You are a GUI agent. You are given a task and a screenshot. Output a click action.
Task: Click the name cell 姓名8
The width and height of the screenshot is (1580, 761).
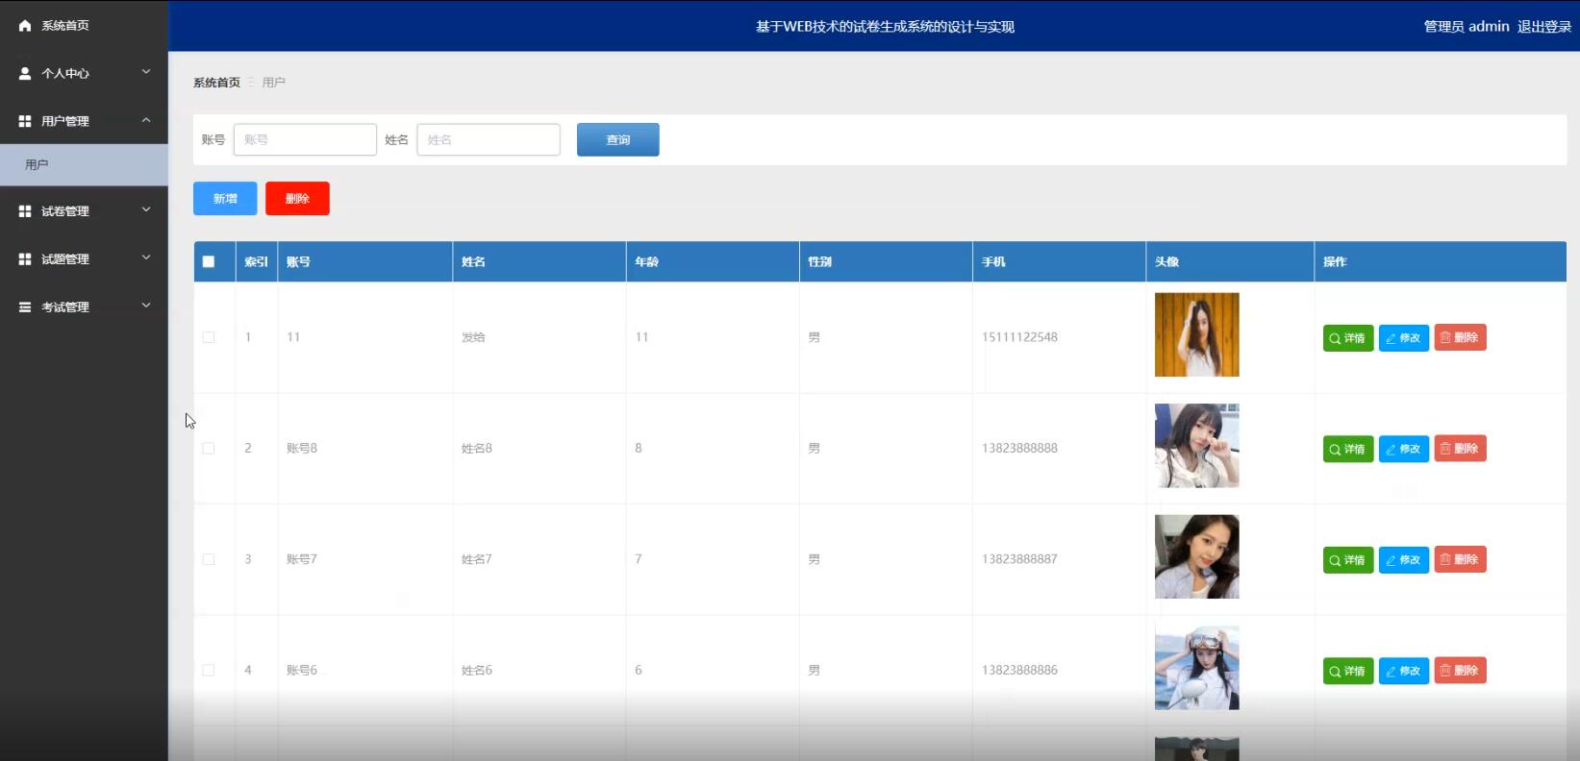tap(477, 449)
